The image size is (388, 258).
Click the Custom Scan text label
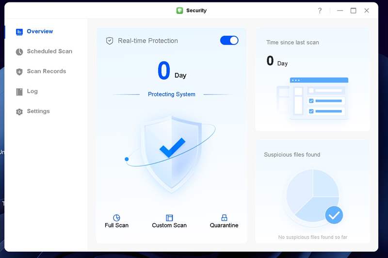(169, 226)
